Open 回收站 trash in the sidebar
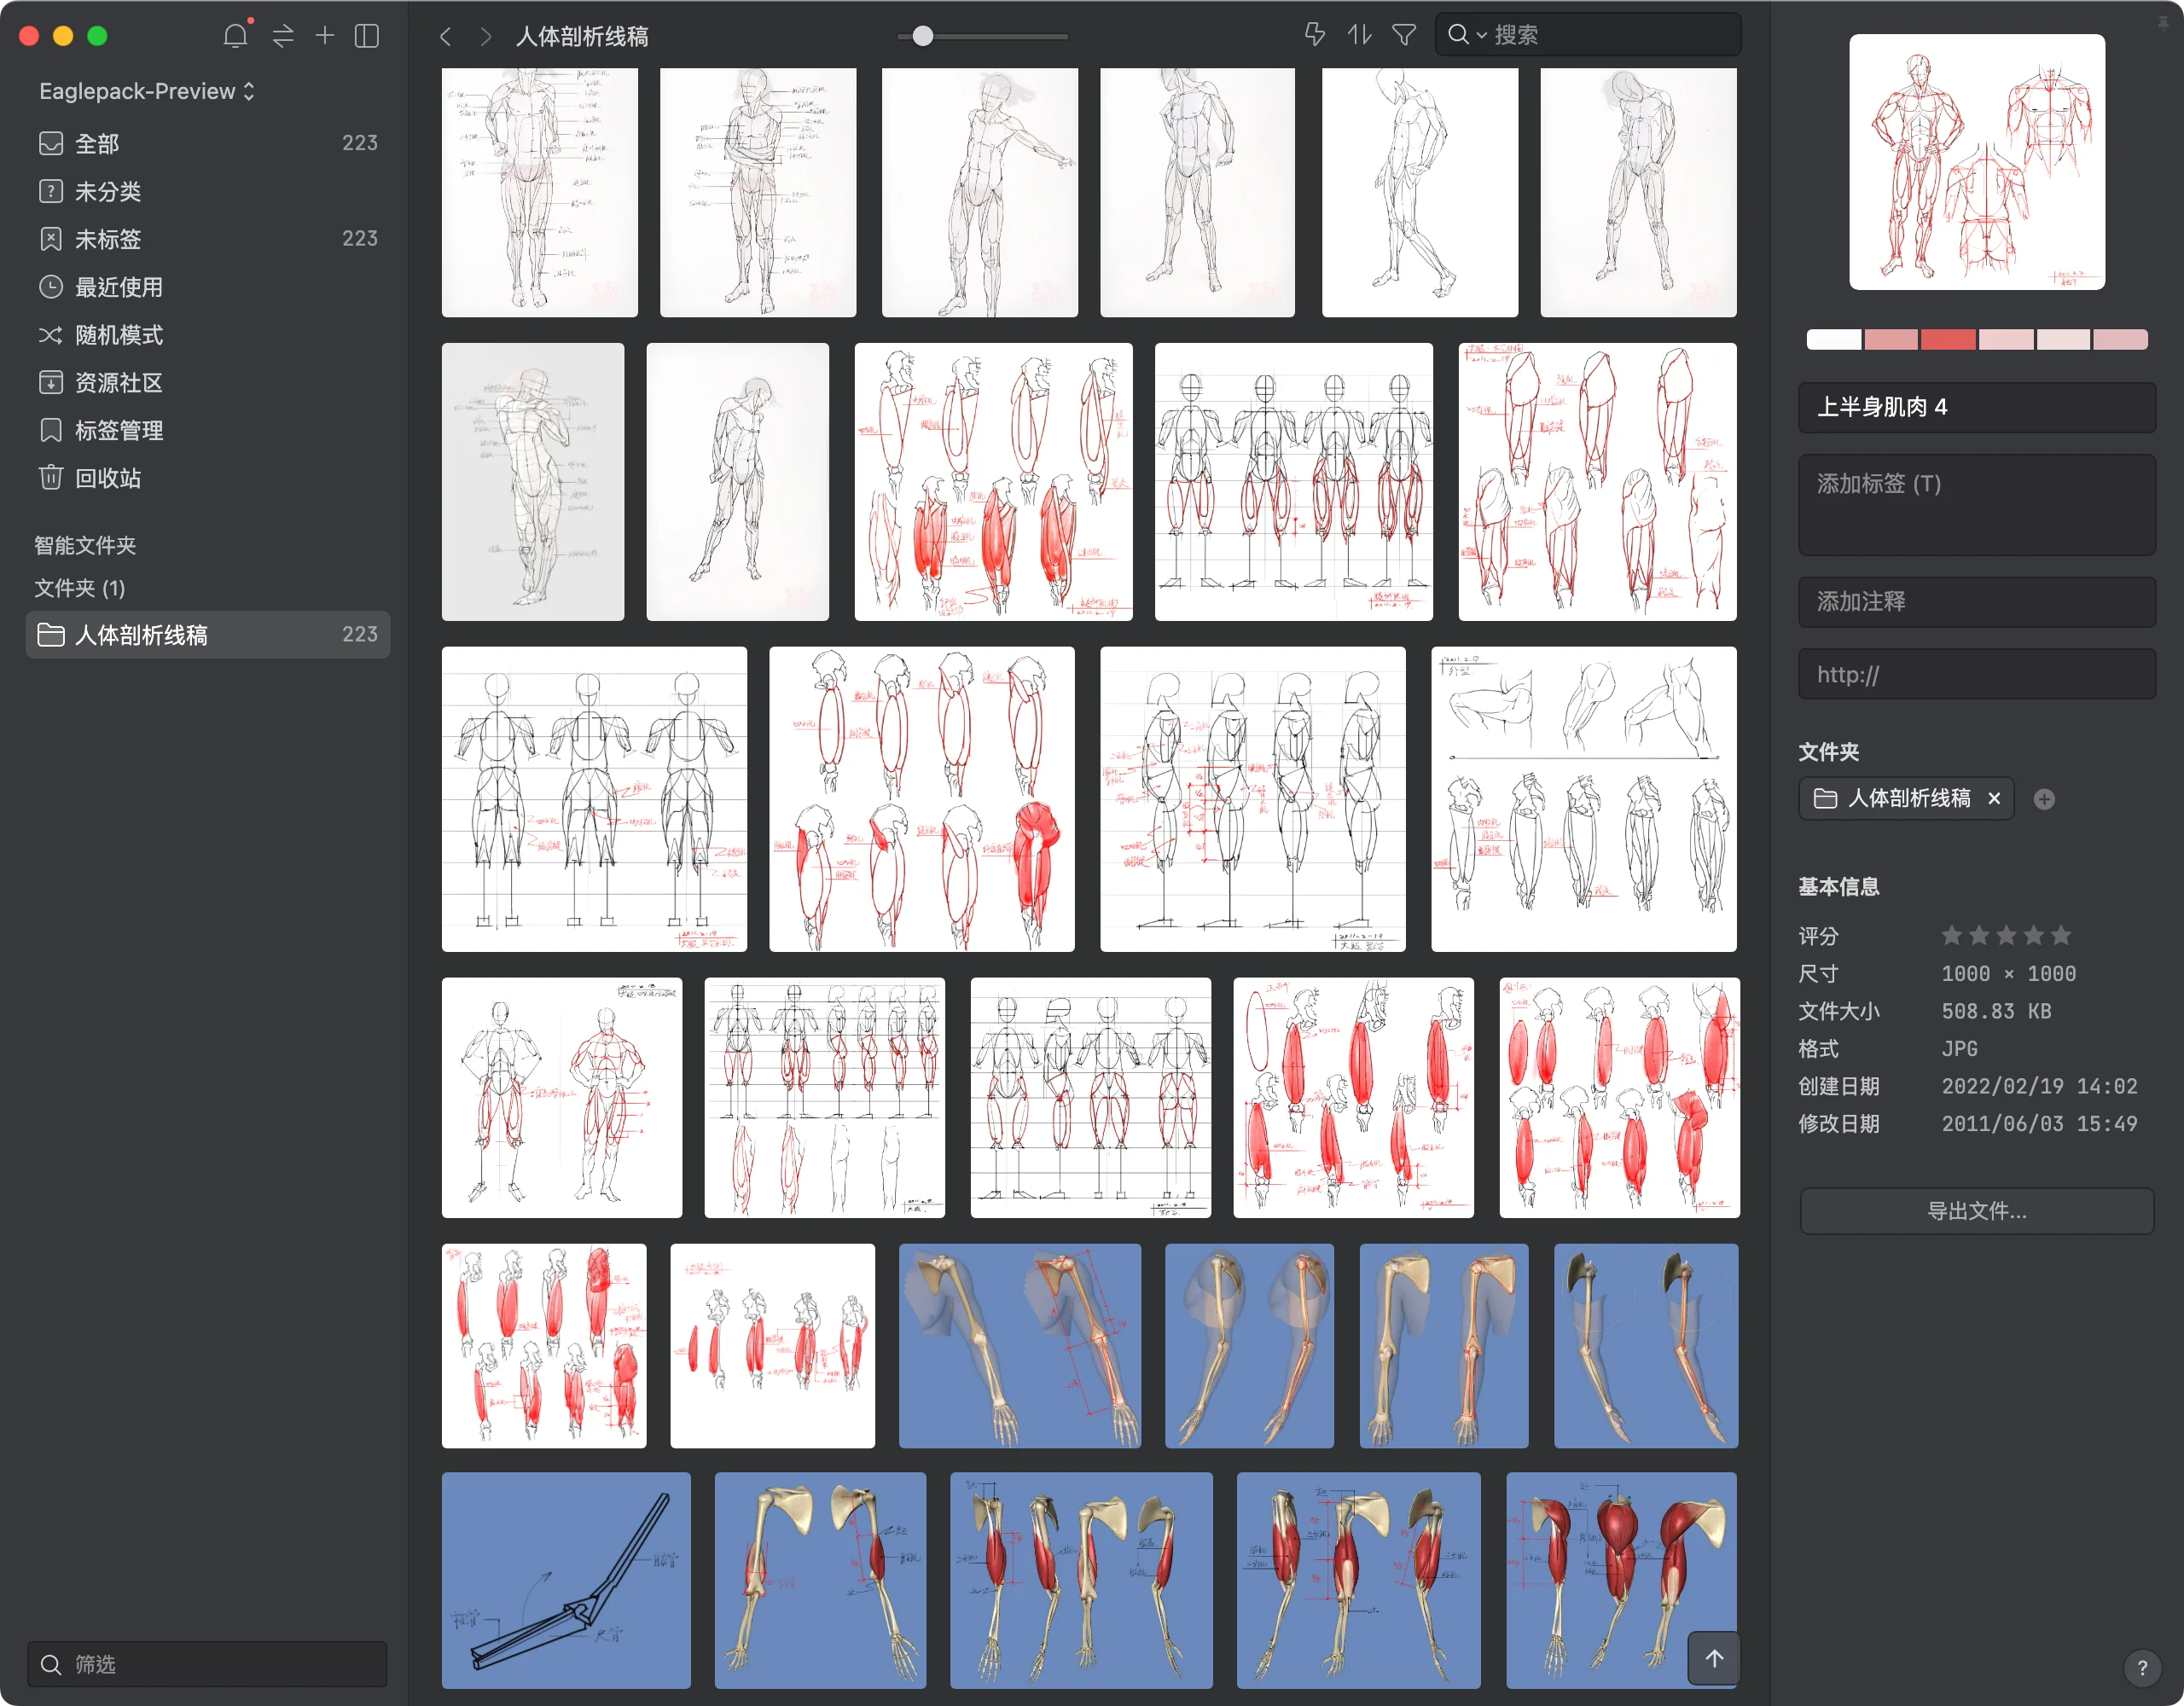This screenshot has height=1706, width=2184. [208, 478]
